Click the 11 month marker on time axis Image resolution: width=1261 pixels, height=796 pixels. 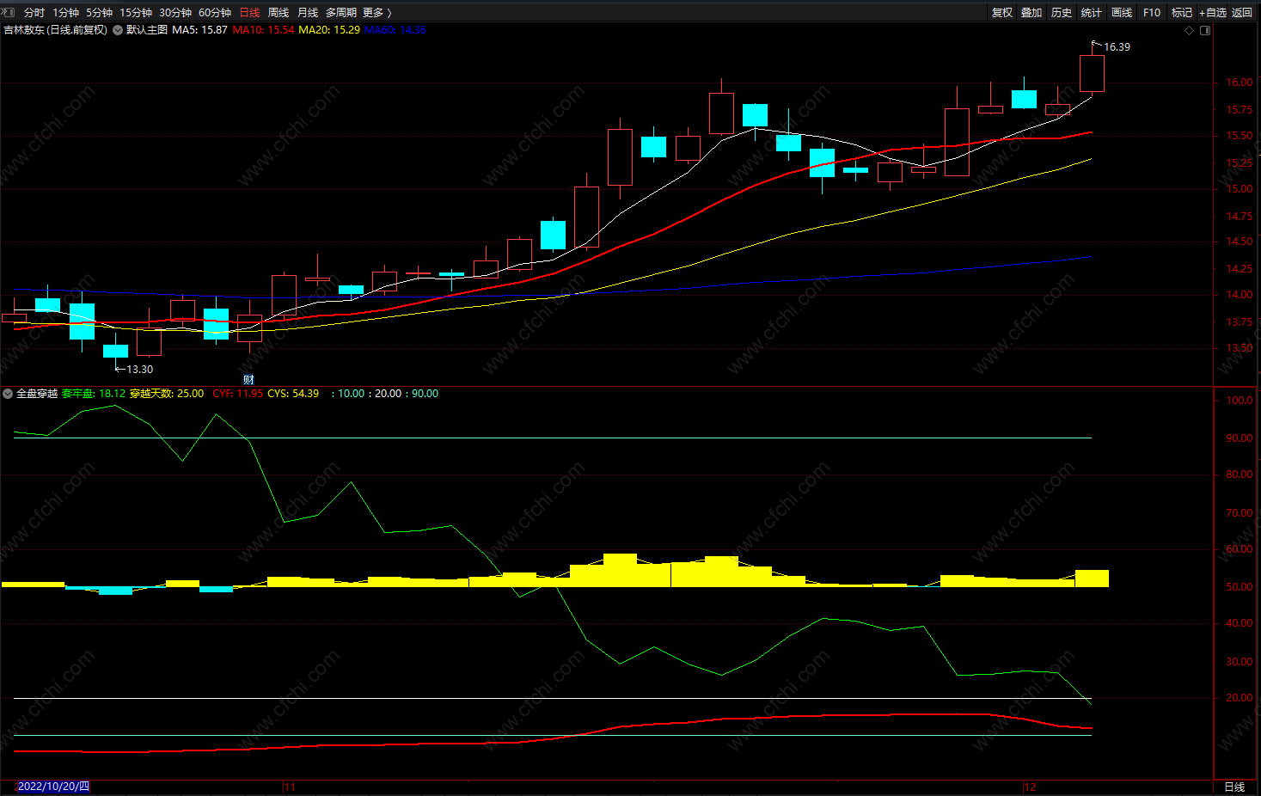[290, 787]
